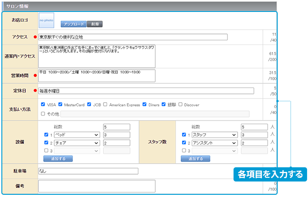Click 追加する button under 設備
Viewport: 308px width, 198px height.
(x=58, y=159)
